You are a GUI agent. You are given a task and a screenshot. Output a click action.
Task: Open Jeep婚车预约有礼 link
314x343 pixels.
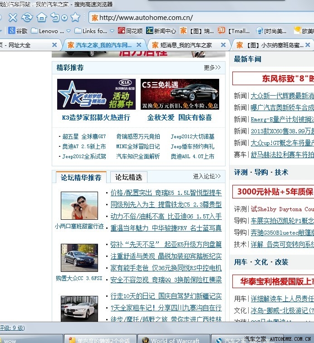(192, 146)
